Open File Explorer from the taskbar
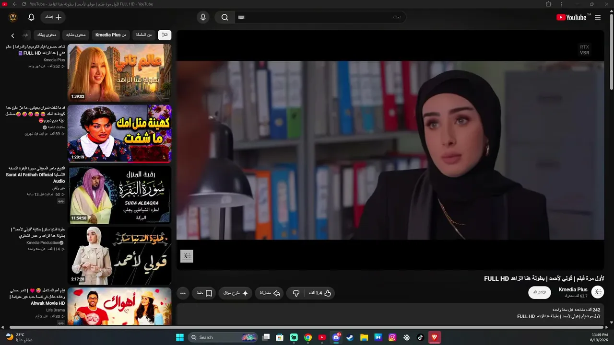Screen dimensions: 614x345 364,337
